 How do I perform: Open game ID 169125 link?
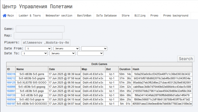[x=11, y=83]
